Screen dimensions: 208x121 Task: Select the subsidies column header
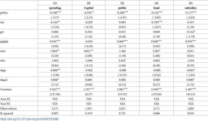tap(191, 8)
